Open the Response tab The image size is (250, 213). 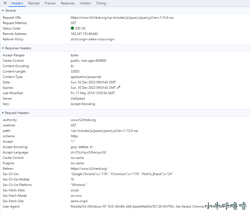(67, 3)
